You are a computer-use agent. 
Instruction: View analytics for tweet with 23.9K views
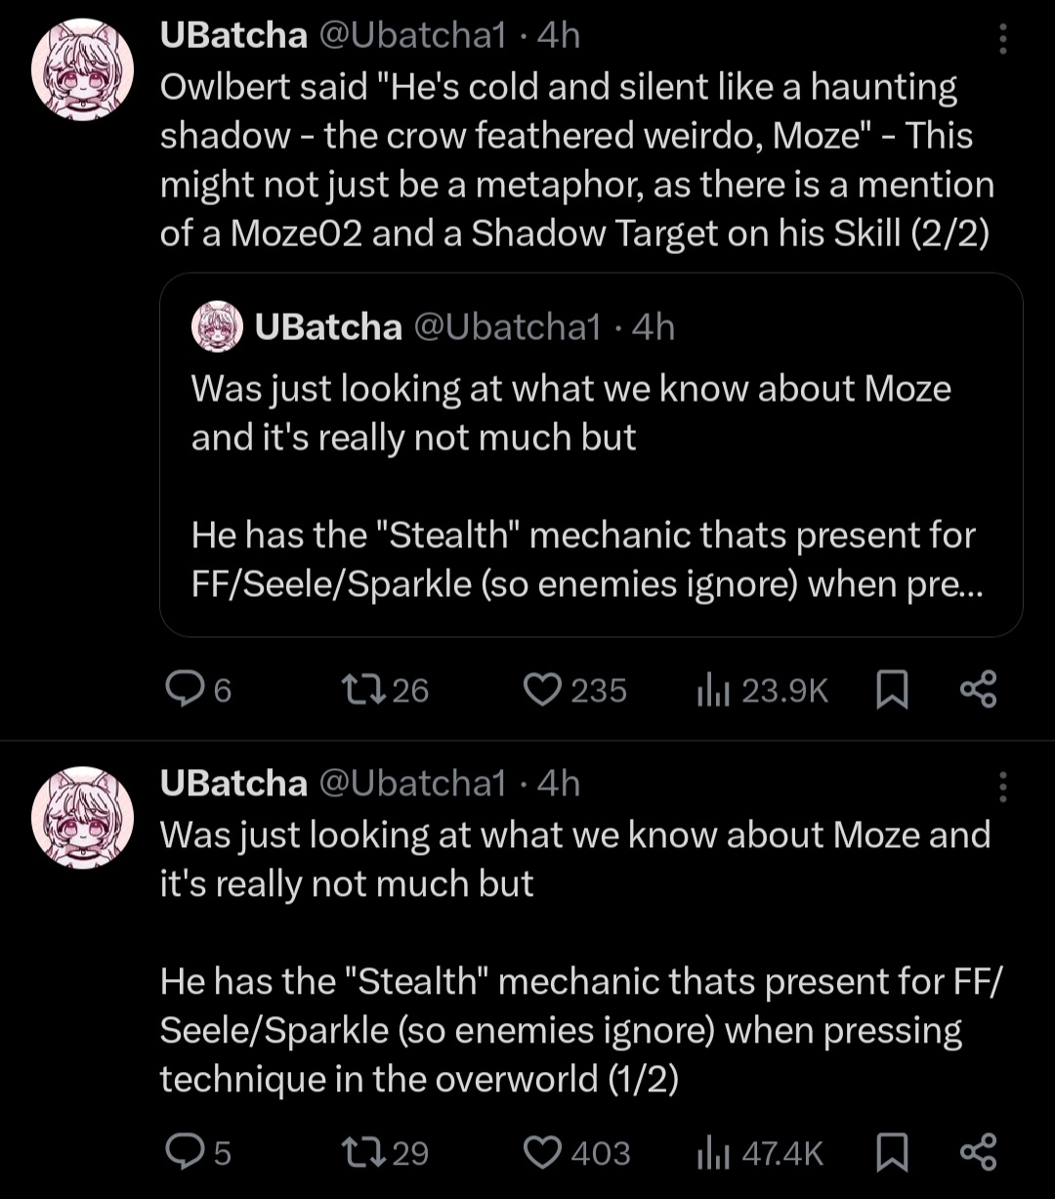pos(707,691)
